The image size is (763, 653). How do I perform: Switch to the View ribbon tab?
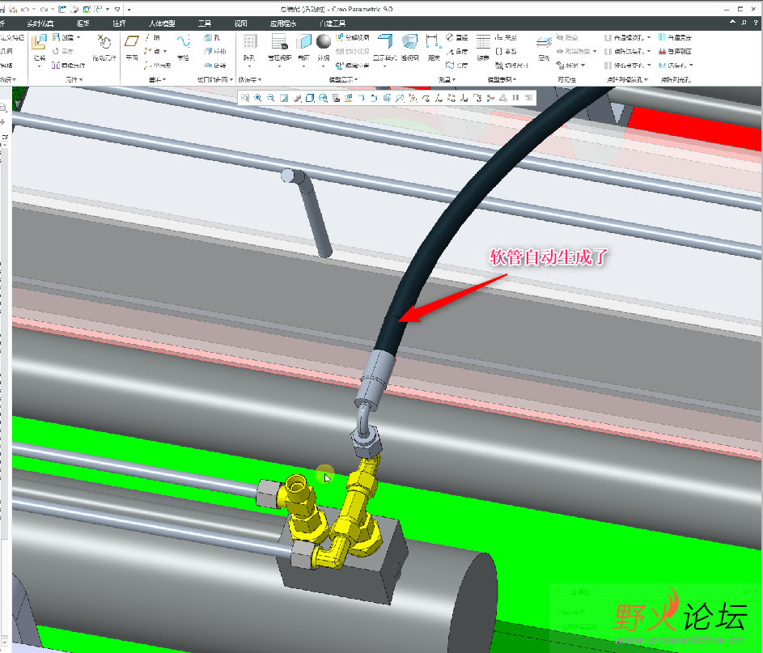[240, 23]
